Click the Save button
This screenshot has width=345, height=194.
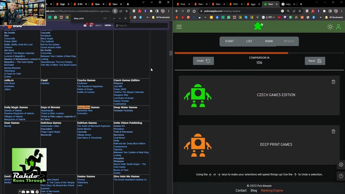pyautogui.click(x=315, y=61)
